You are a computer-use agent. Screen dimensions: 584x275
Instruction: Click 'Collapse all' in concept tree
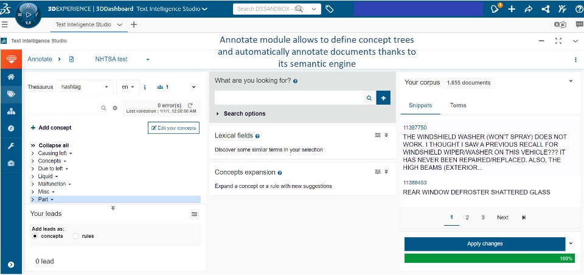click(x=50, y=145)
